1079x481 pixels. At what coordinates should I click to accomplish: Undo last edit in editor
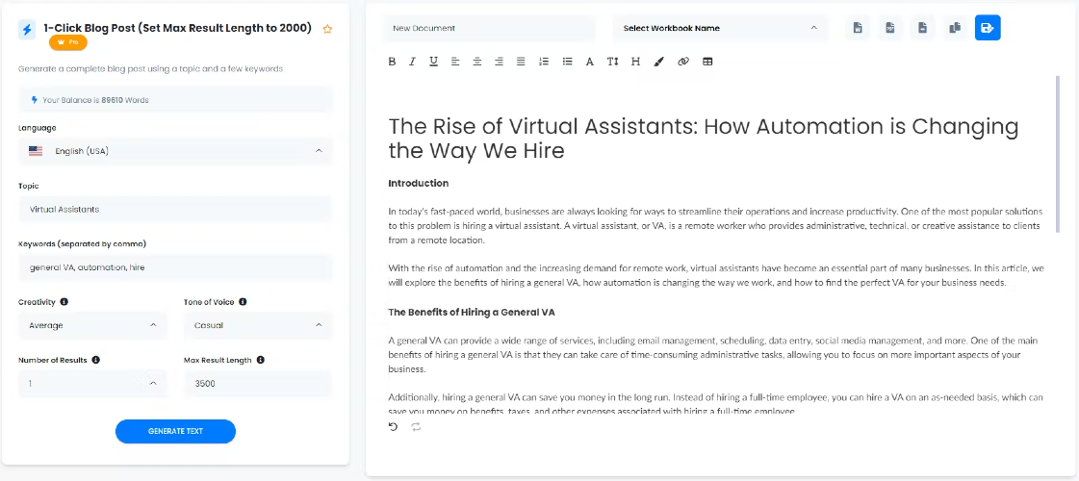[393, 426]
